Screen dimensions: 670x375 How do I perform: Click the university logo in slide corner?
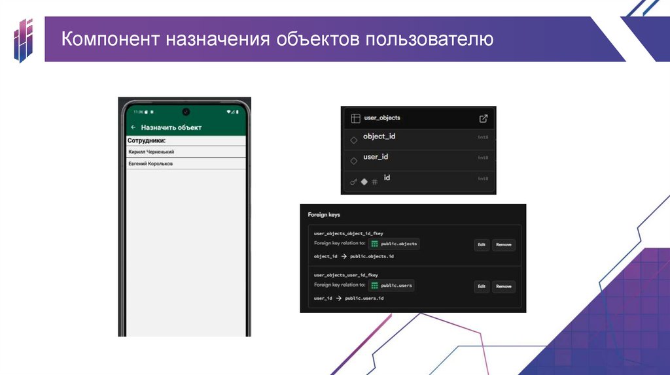(x=23, y=41)
